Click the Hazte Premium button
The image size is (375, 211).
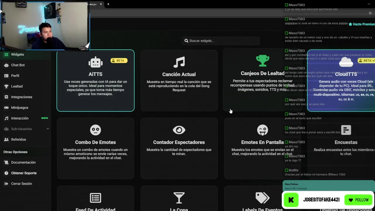[x=362, y=24]
